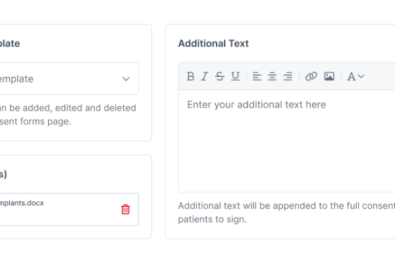Viewport: 395px width, 263px height.
Task: Click the placeholder 'Enter your additional text here'
Action: (x=257, y=105)
